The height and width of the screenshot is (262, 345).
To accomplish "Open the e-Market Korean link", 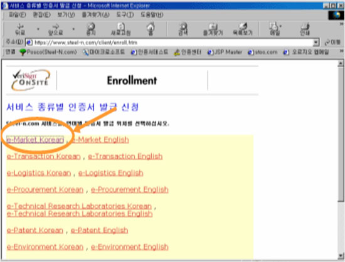I will [35, 140].
